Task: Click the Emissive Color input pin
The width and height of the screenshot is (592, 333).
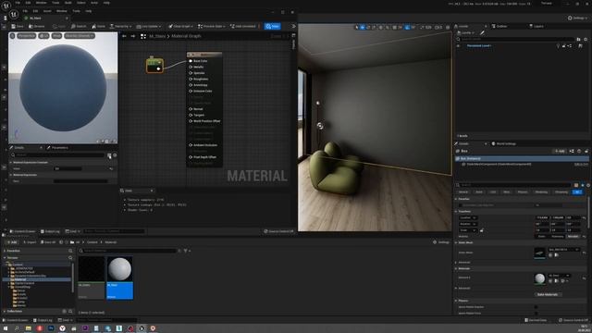Action: tap(191, 91)
